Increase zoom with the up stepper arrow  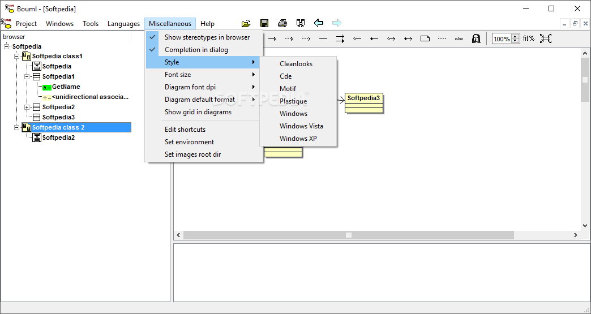point(515,36)
